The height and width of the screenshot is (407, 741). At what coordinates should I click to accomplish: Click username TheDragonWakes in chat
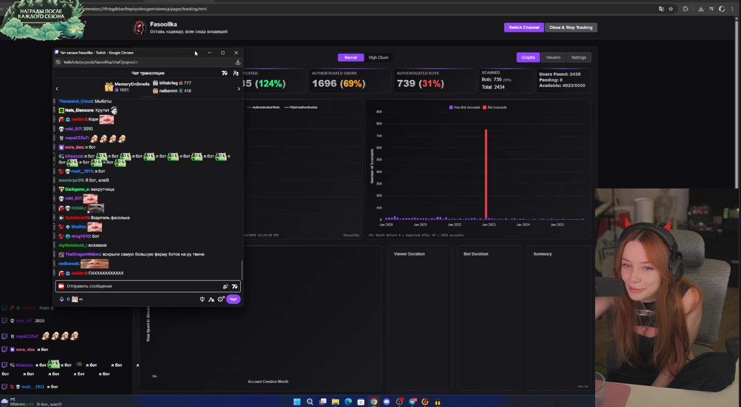pyautogui.click(x=83, y=254)
